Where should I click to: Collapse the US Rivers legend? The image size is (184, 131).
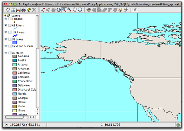(6, 32)
